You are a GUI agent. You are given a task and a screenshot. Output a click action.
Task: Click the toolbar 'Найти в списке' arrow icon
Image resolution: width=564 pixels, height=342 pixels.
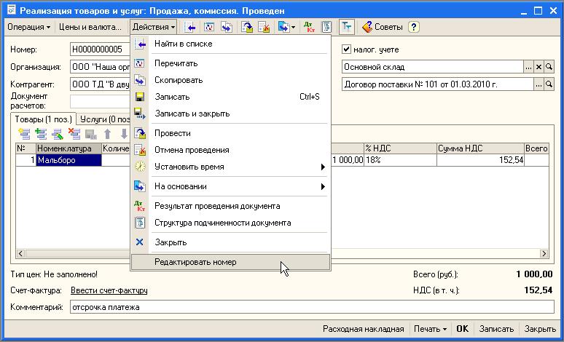click(x=190, y=28)
